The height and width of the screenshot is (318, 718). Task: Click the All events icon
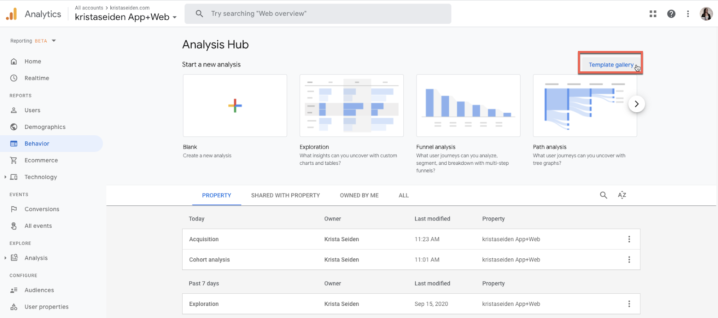14,226
